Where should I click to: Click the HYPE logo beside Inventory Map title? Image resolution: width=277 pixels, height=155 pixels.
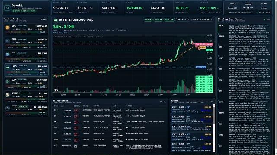[55, 20]
